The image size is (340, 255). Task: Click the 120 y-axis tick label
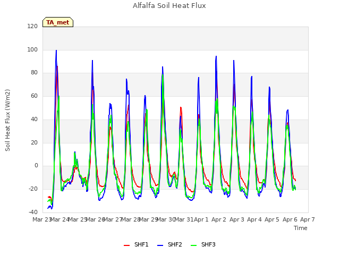coord(32,26)
